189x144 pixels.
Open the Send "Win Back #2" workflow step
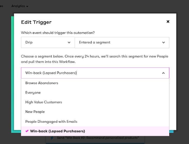[95, 140]
